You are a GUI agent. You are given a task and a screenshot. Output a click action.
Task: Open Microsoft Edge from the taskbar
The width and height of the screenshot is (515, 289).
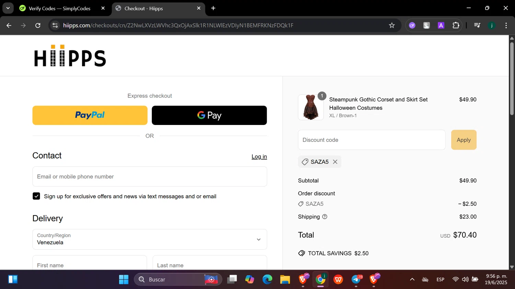[x=267, y=279]
